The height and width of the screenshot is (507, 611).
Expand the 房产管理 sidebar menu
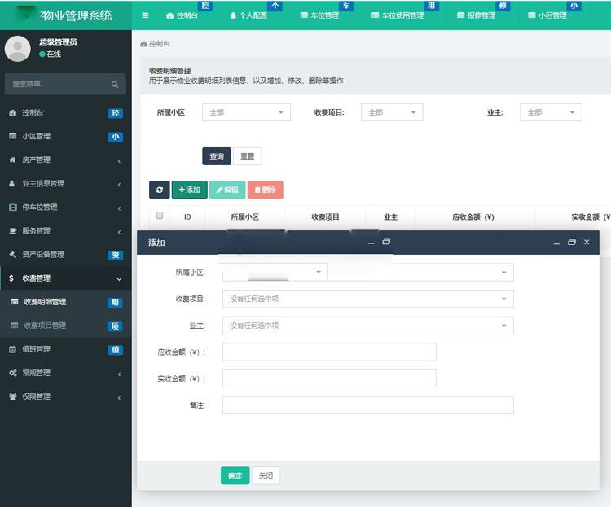[36, 160]
